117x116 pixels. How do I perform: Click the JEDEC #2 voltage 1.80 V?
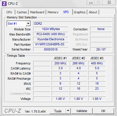point(78,99)
